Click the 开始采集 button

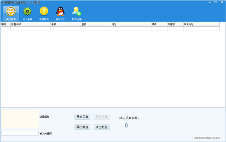(x=82, y=117)
